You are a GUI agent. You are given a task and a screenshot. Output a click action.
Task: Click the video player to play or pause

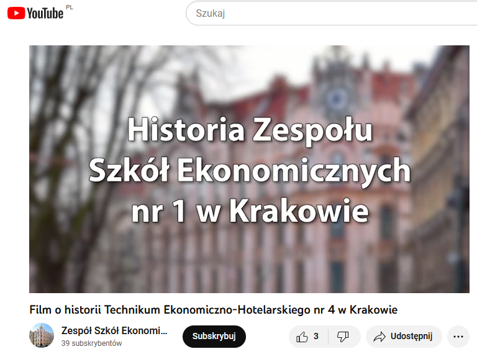(249, 169)
